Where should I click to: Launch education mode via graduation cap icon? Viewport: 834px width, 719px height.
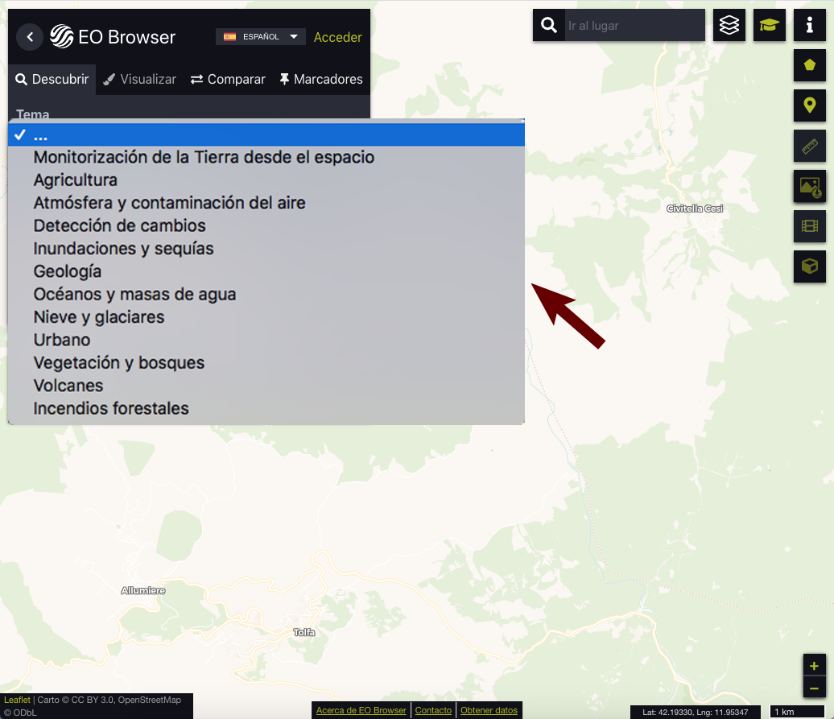click(x=769, y=25)
